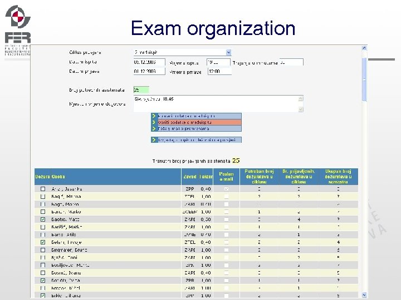Open the Ciklus provjere dropdown

click(182, 52)
